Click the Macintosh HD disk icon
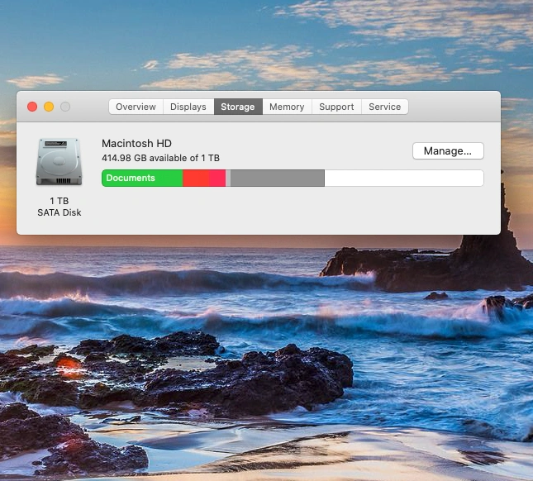The image size is (533, 481). click(59, 161)
